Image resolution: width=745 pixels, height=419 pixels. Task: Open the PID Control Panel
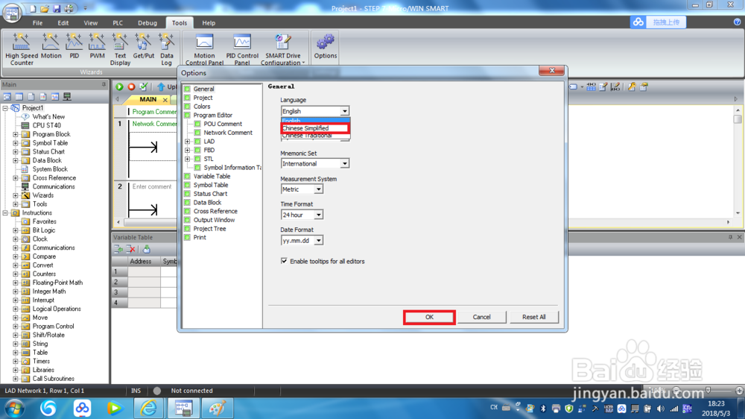(242, 49)
